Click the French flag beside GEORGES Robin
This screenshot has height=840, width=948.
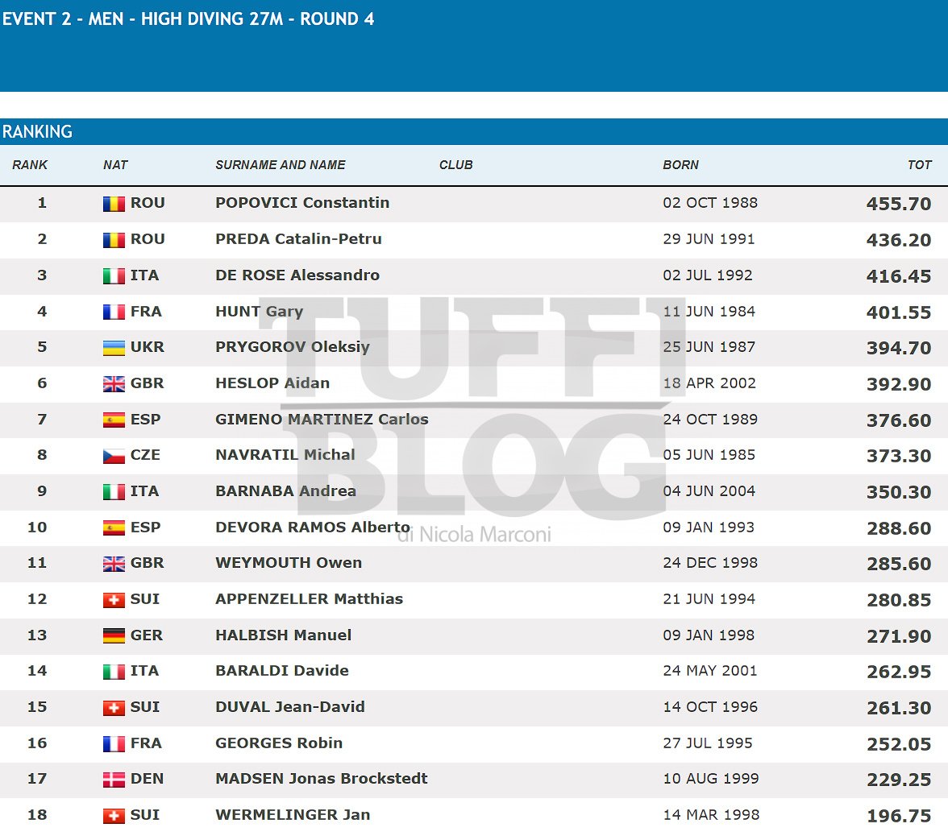pos(114,744)
